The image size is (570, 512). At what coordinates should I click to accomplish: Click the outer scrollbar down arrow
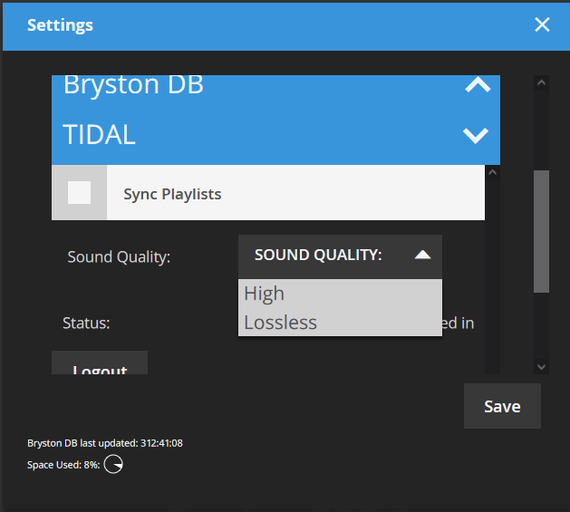point(541,366)
